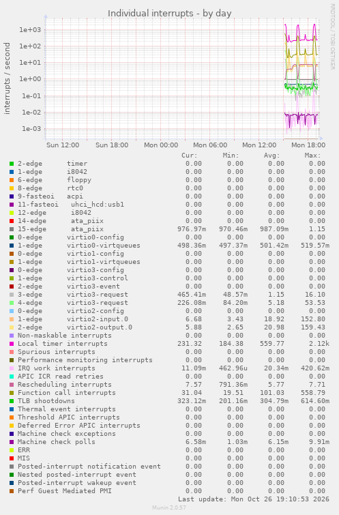The image size is (339, 515).
Task: Click the Mon 18:00 time axis label
Action: coord(308,145)
